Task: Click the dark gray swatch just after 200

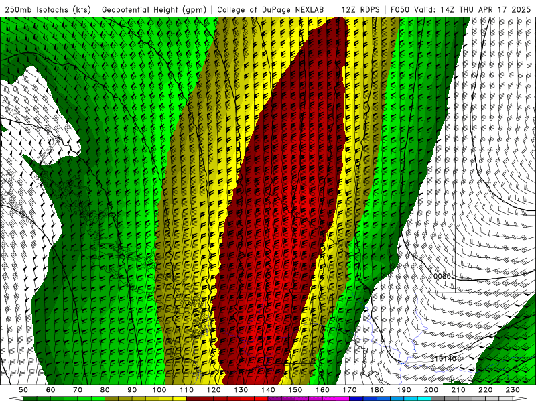Action: (438, 399)
